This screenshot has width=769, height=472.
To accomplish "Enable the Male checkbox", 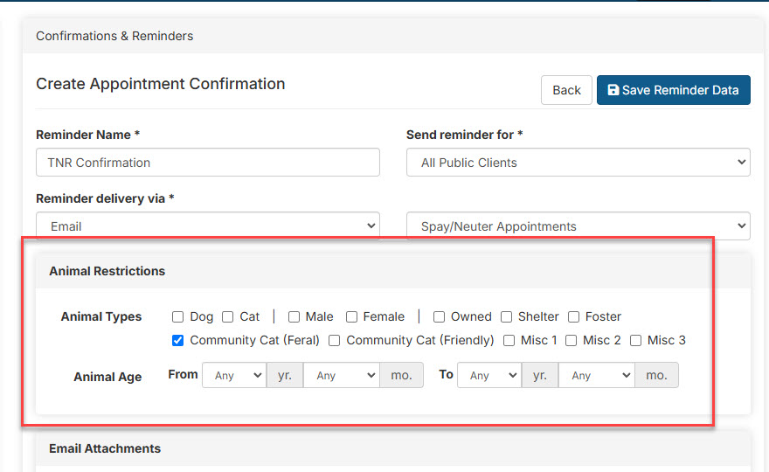I will coord(294,317).
